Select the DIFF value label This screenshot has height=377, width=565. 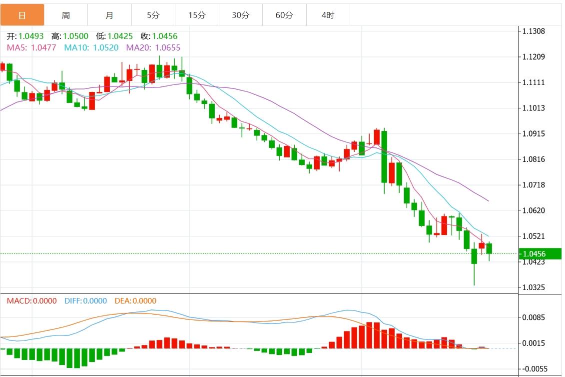(x=85, y=301)
